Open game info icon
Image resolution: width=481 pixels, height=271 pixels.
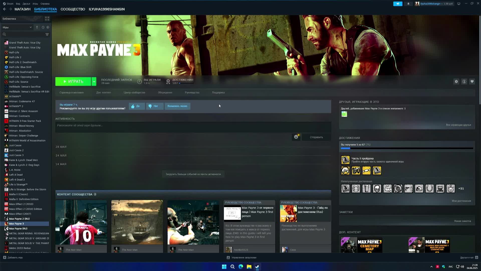pos(464,82)
